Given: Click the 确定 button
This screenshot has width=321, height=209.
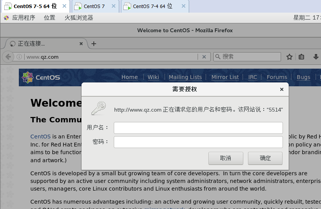Looking at the screenshot, I should [x=265, y=158].
